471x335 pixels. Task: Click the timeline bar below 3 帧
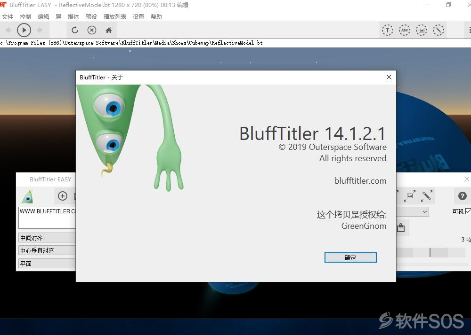(x=431, y=252)
